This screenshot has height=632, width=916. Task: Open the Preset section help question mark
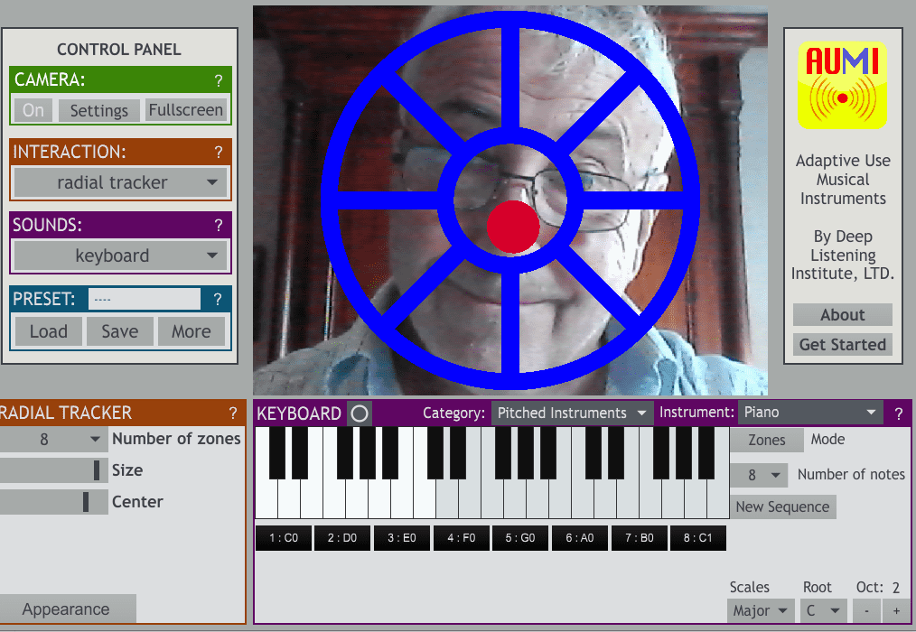coord(218,300)
